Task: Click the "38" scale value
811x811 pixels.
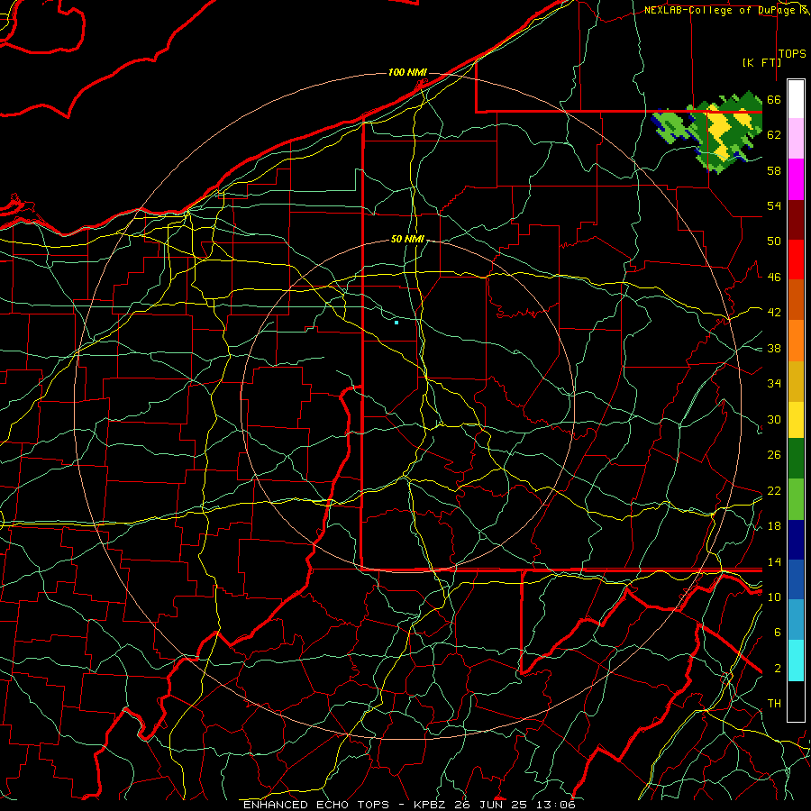Action: click(774, 348)
